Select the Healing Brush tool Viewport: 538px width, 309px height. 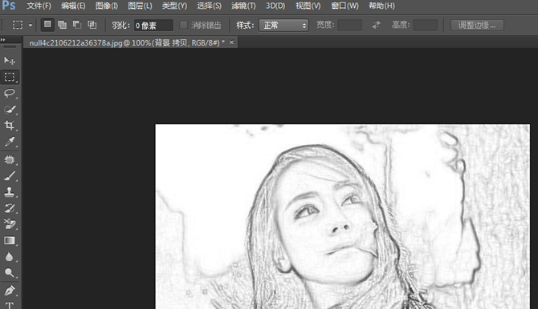click(x=10, y=160)
